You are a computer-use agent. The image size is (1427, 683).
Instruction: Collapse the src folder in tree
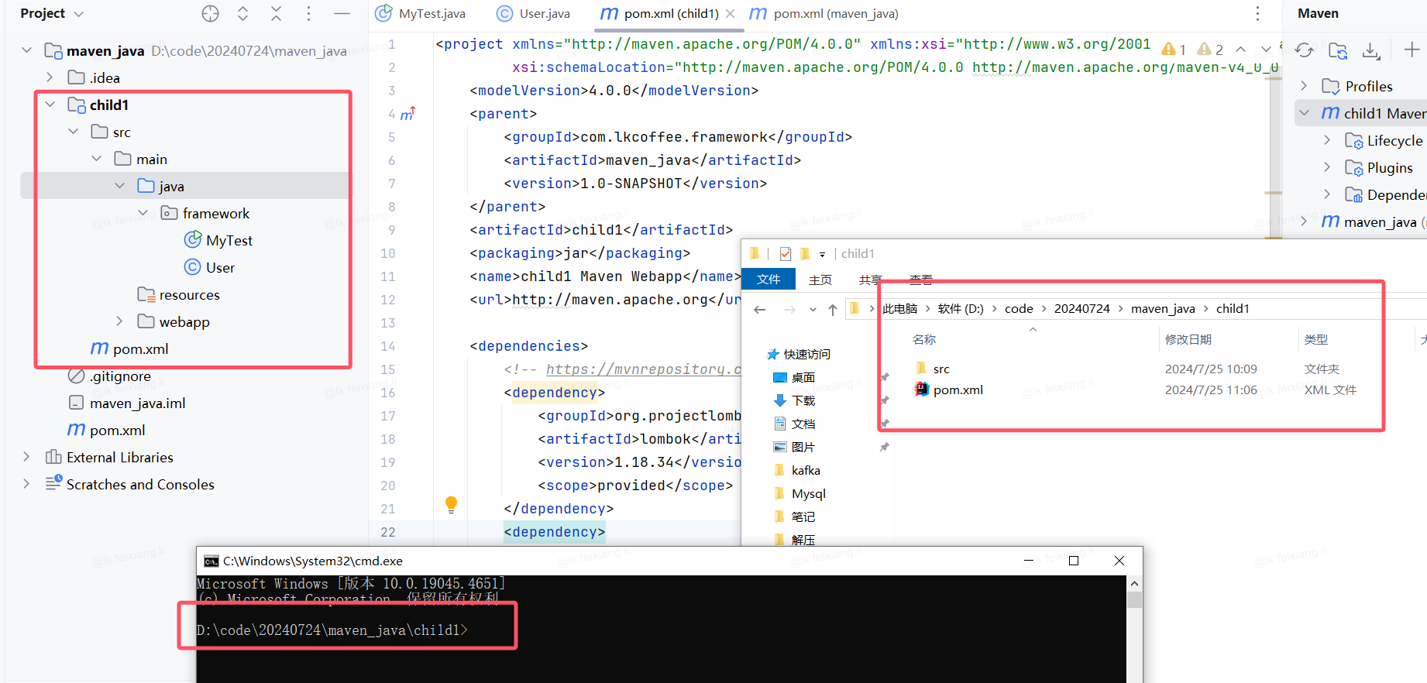pyautogui.click(x=73, y=132)
